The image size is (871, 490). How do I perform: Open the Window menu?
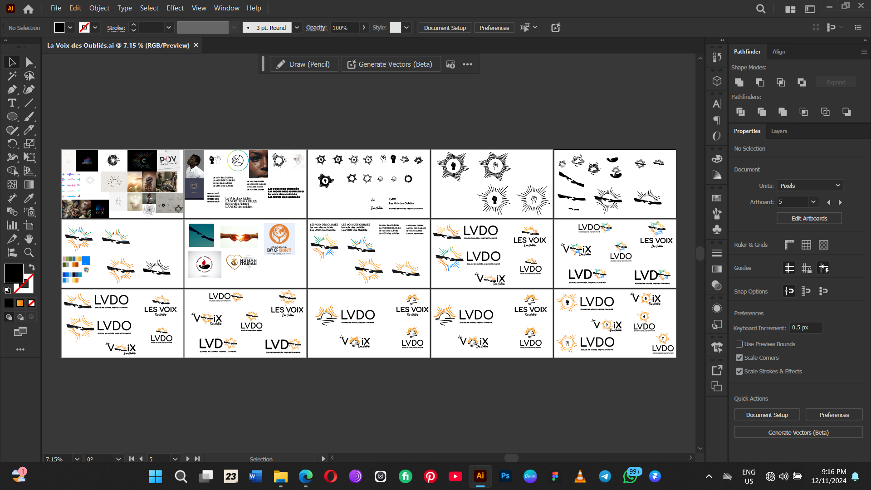coord(227,8)
